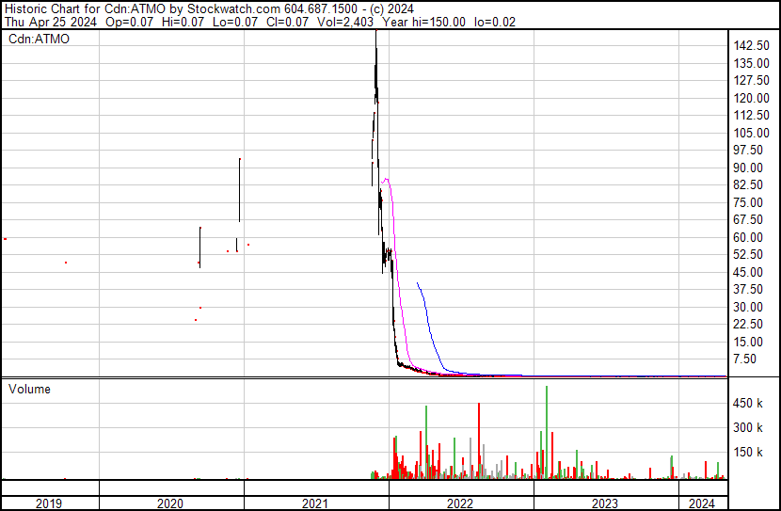This screenshot has height=511, width=781.
Task: Select the 2020 year label on the axis
Action: pos(170,503)
